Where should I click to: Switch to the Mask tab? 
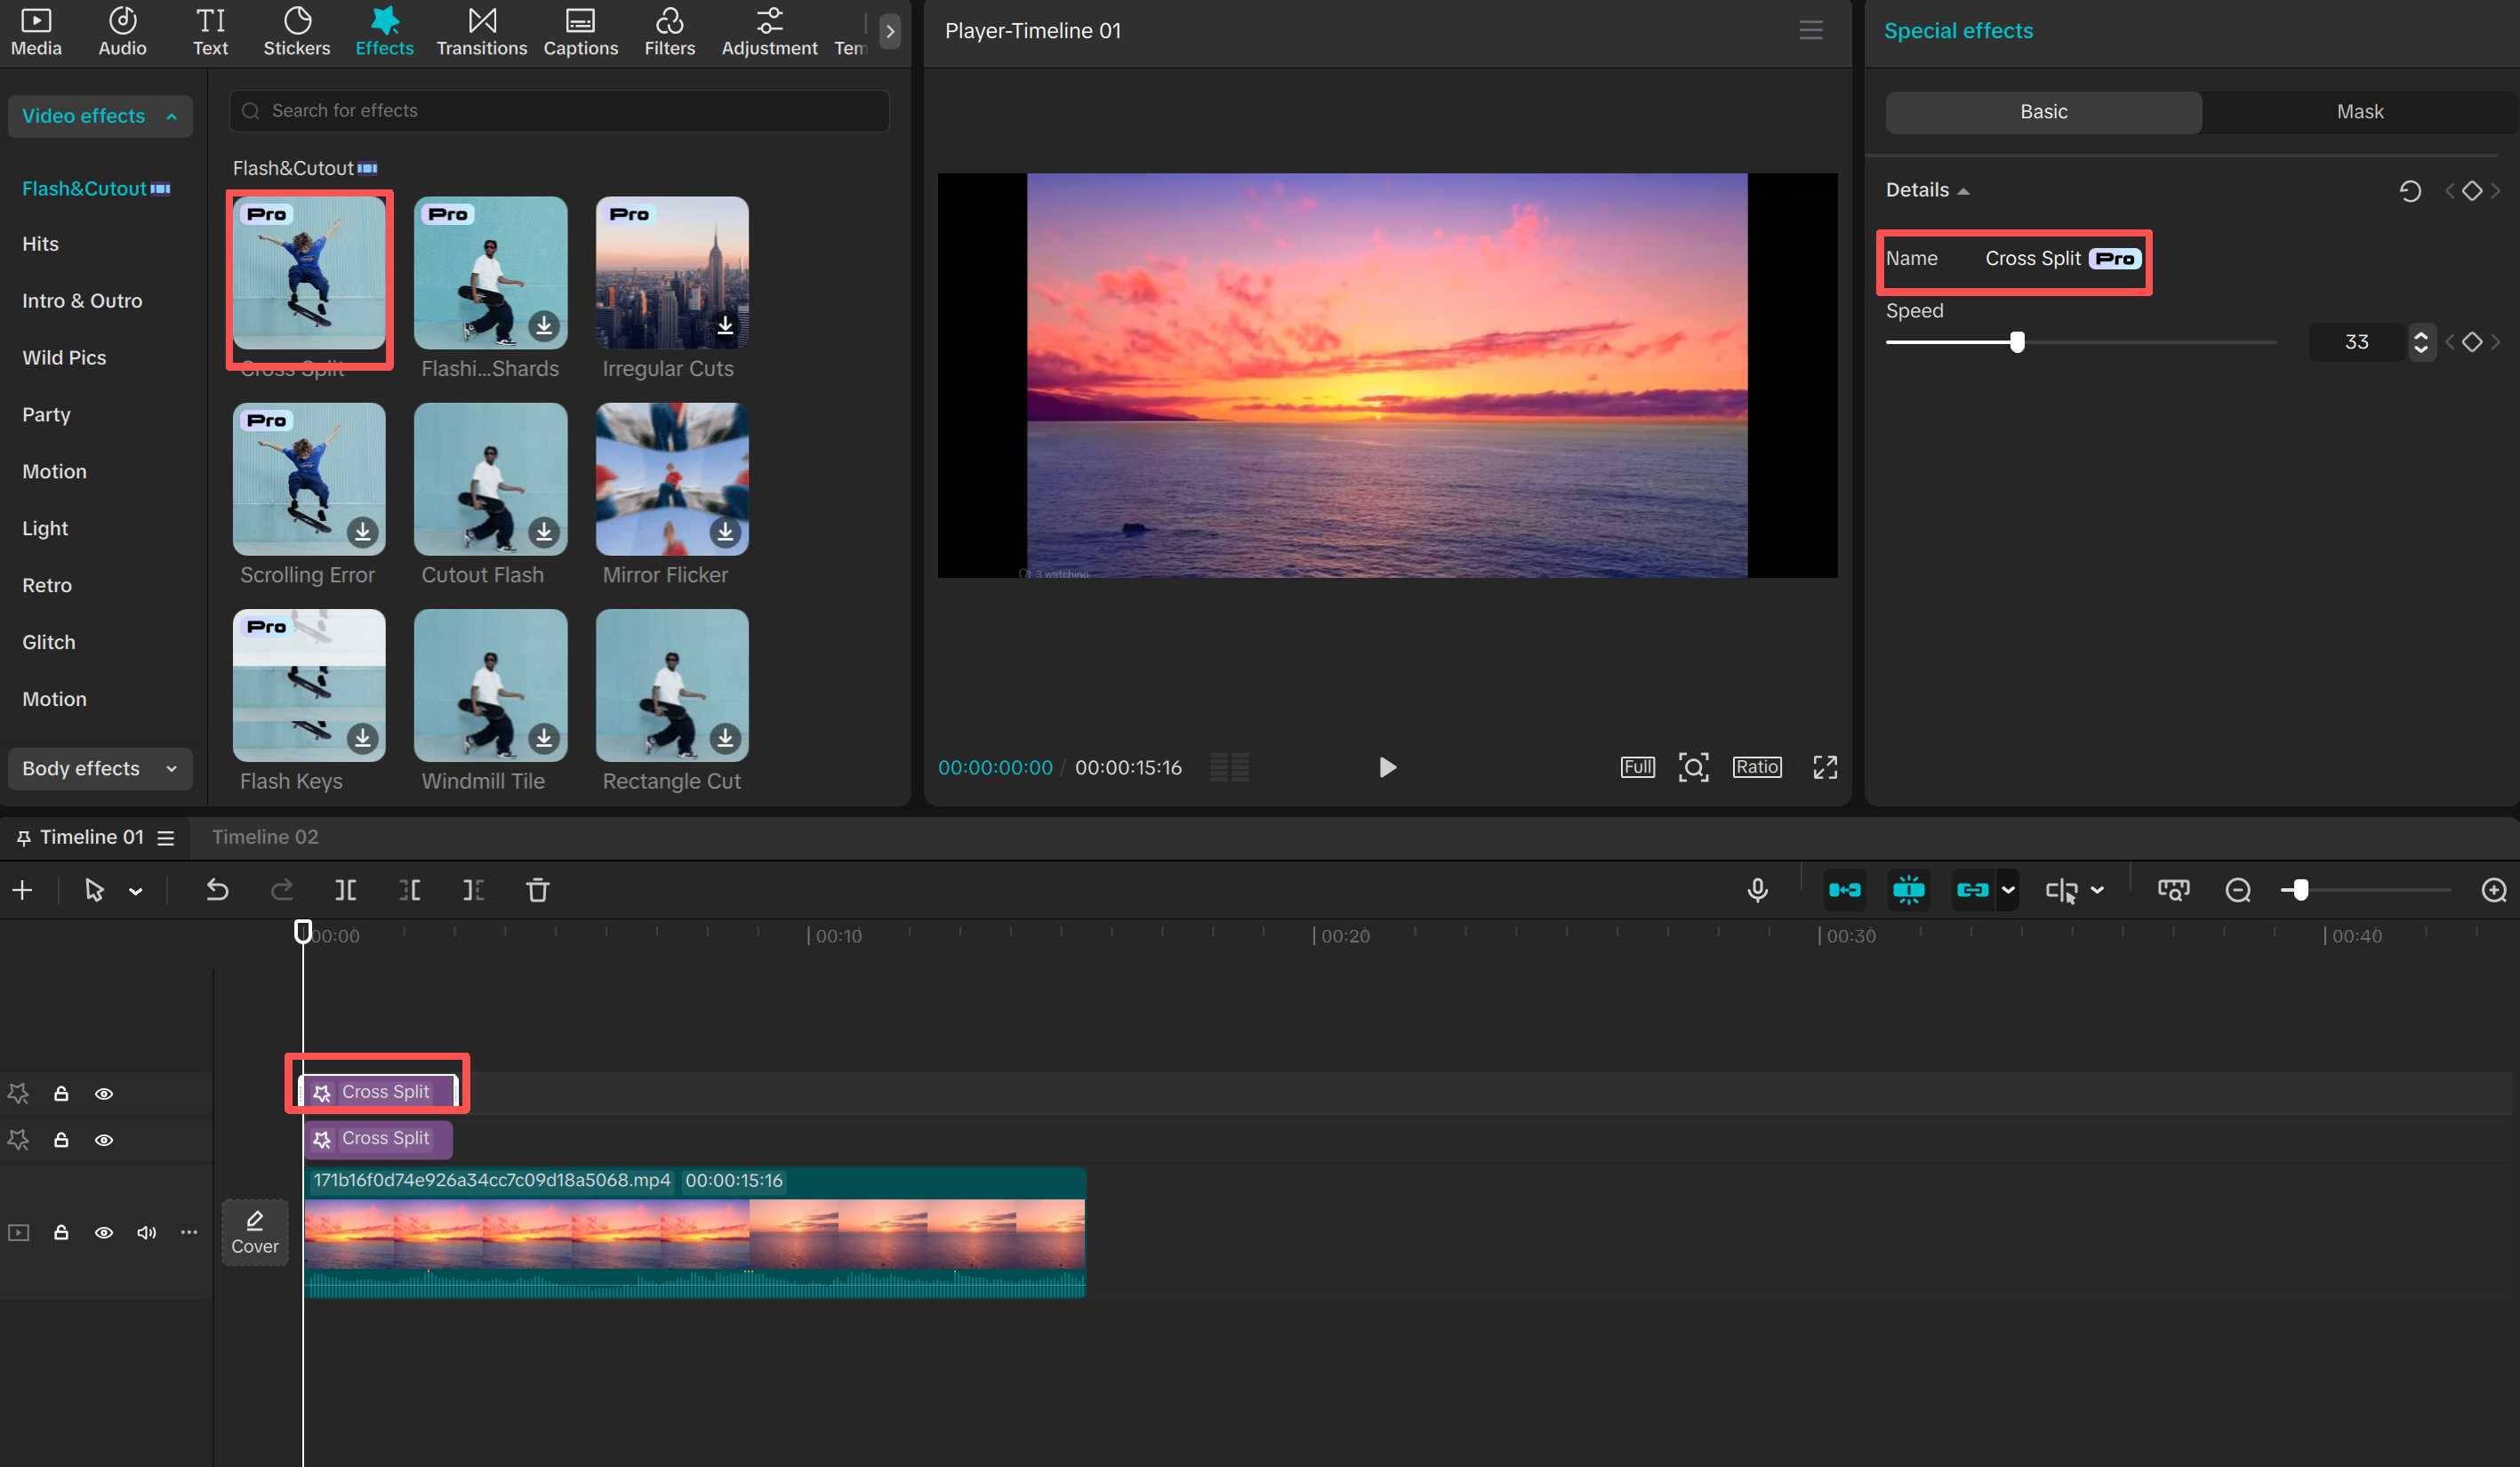[x=2359, y=112]
